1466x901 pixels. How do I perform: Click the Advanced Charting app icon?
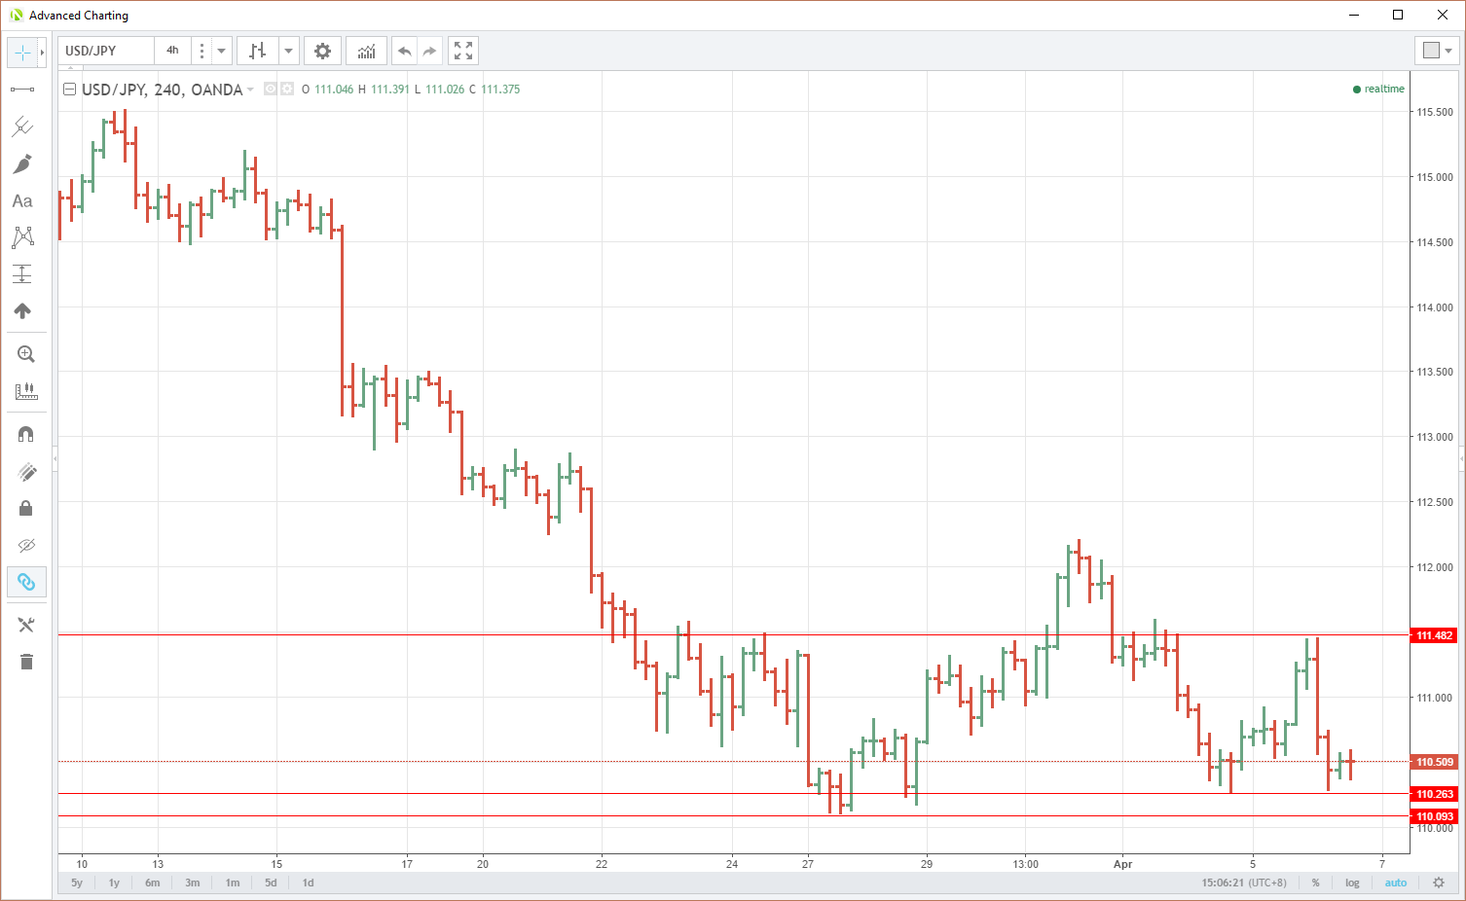(x=16, y=15)
